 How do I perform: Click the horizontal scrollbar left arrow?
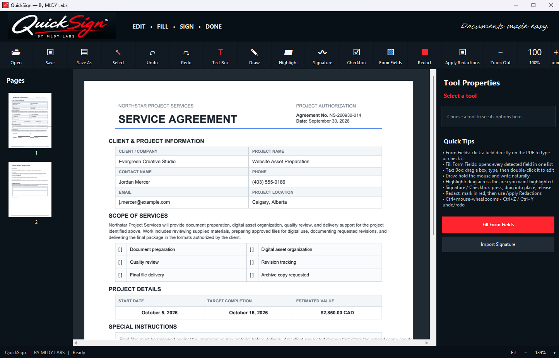click(76, 343)
